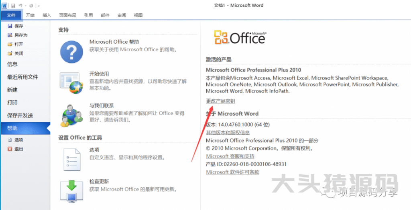
Task: Click 选项 in the left sidebar
Action: pyautogui.click(x=16, y=140)
